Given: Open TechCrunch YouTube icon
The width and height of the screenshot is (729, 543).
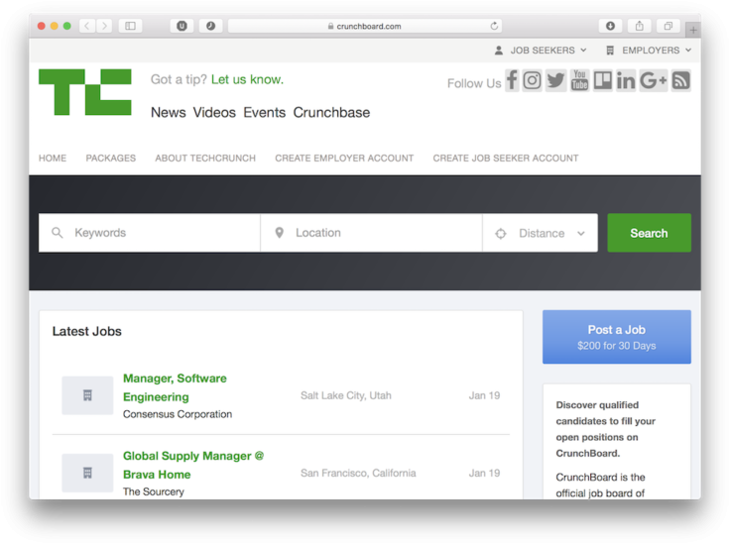Looking at the screenshot, I should coord(579,80).
